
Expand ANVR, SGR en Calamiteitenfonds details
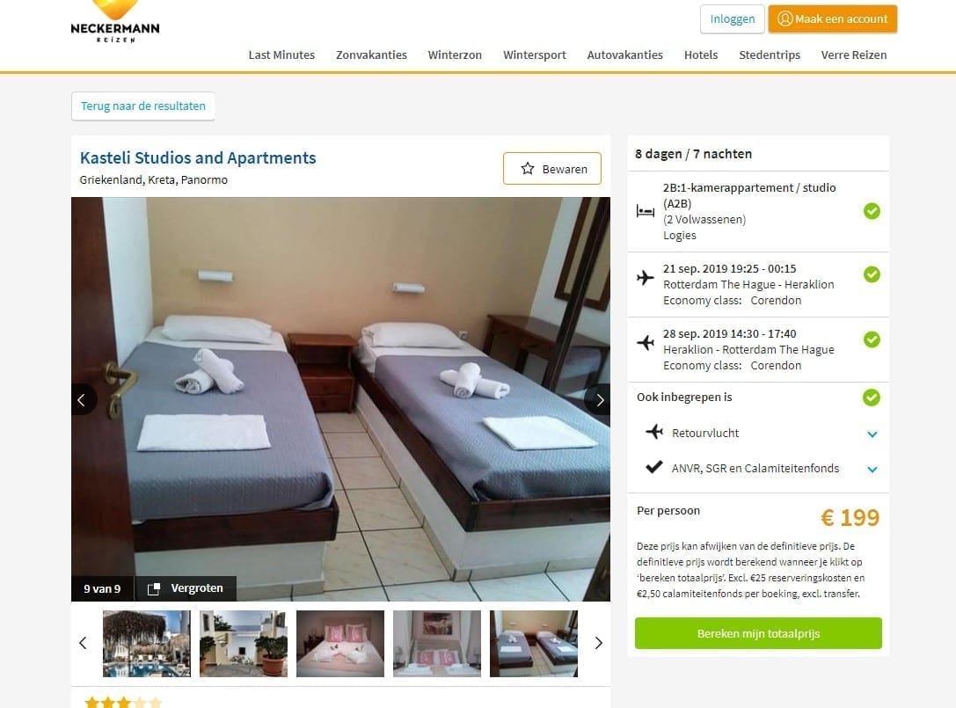[872, 470]
